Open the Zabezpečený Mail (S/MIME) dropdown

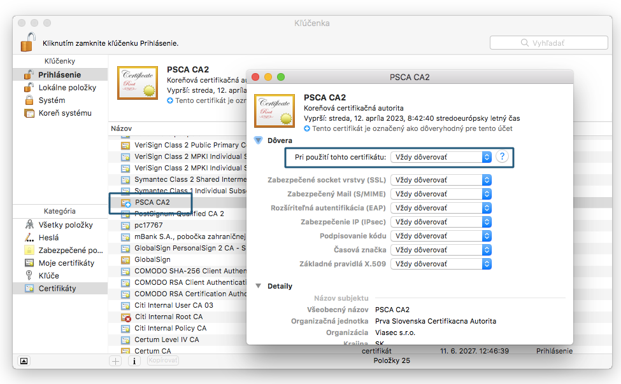tap(441, 194)
